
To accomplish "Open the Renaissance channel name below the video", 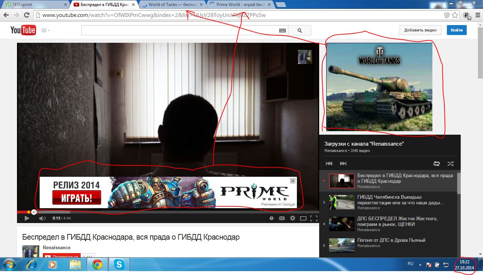I will (57, 248).
